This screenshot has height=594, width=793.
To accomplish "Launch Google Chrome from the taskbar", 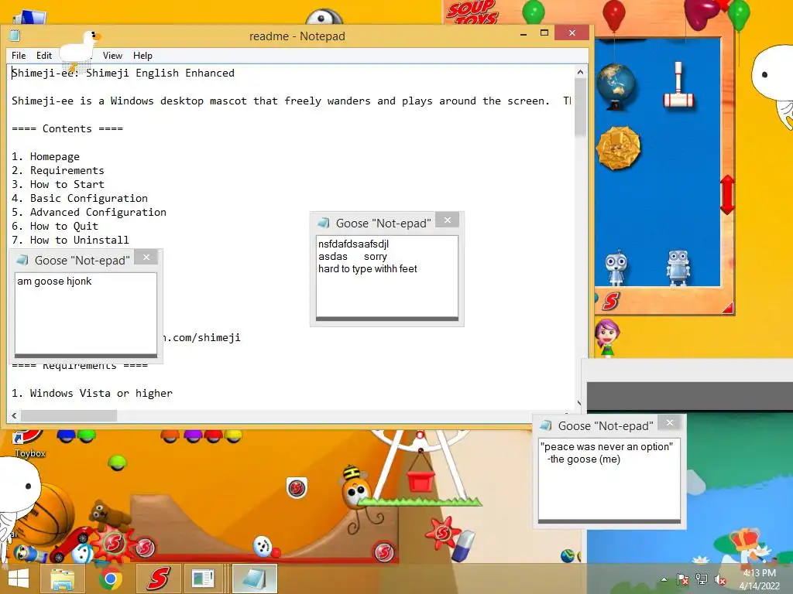I will click(x=110, y=579).
